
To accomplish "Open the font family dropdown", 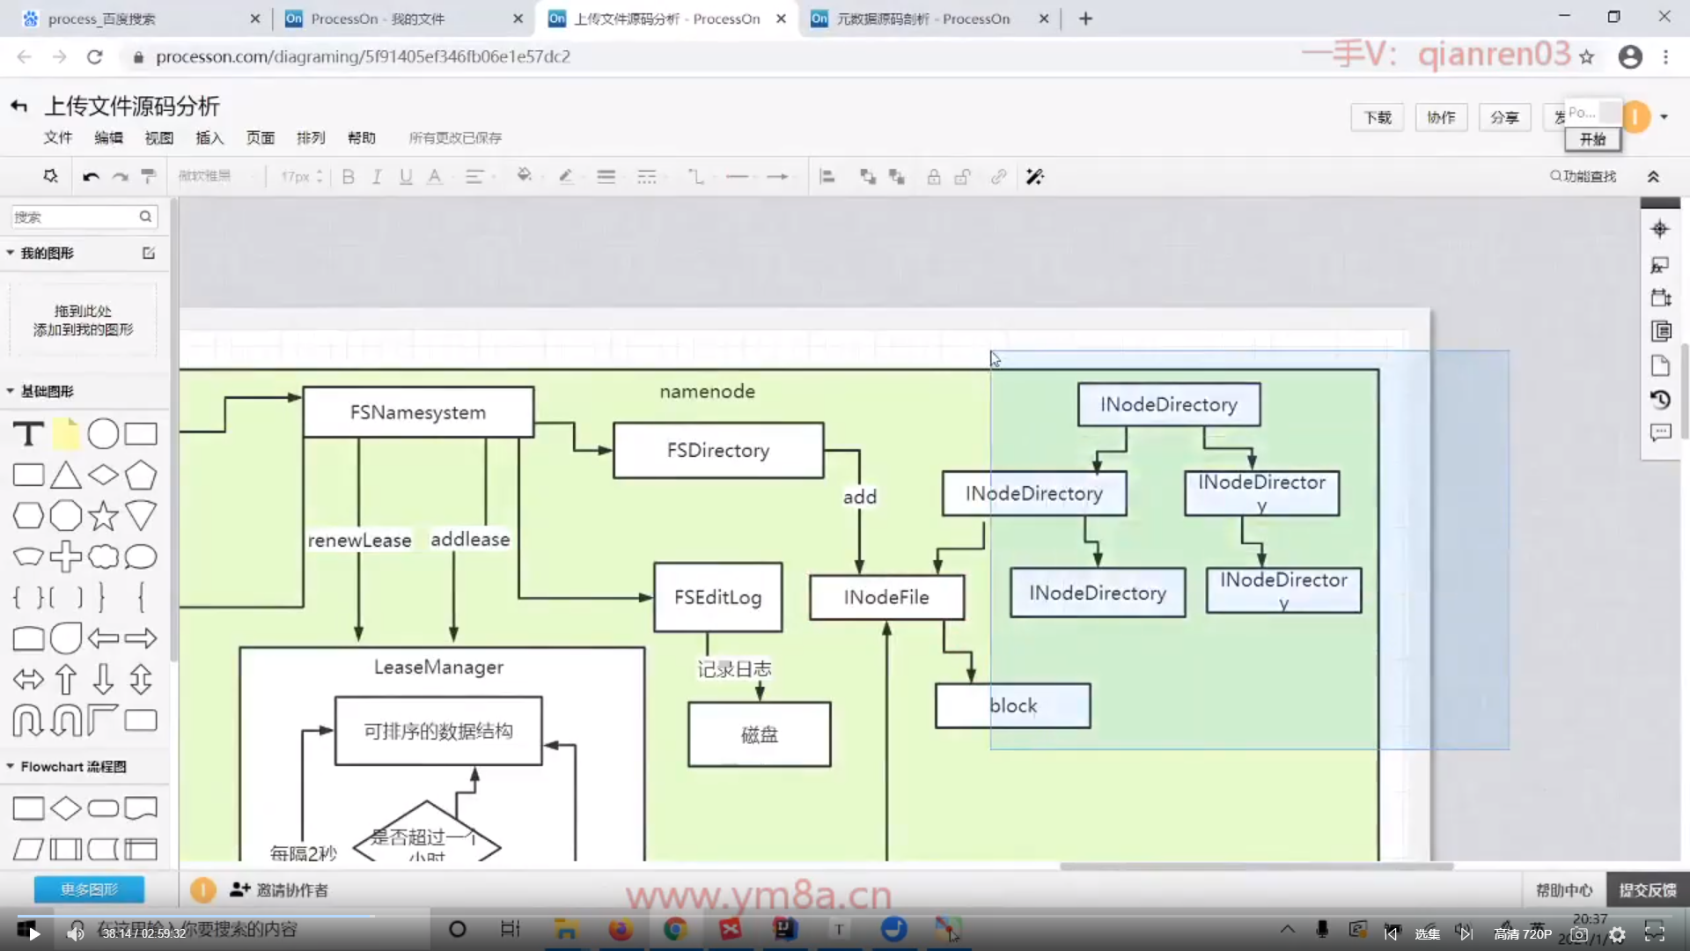I will 217,176.
